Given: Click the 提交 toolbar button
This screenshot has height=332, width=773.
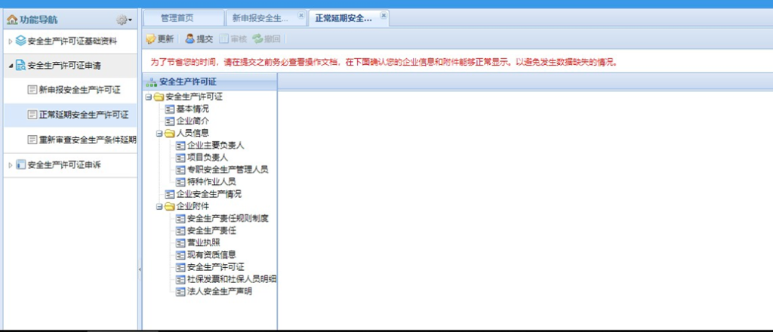Looking at the screenshot, I should (x=199, y=39).
